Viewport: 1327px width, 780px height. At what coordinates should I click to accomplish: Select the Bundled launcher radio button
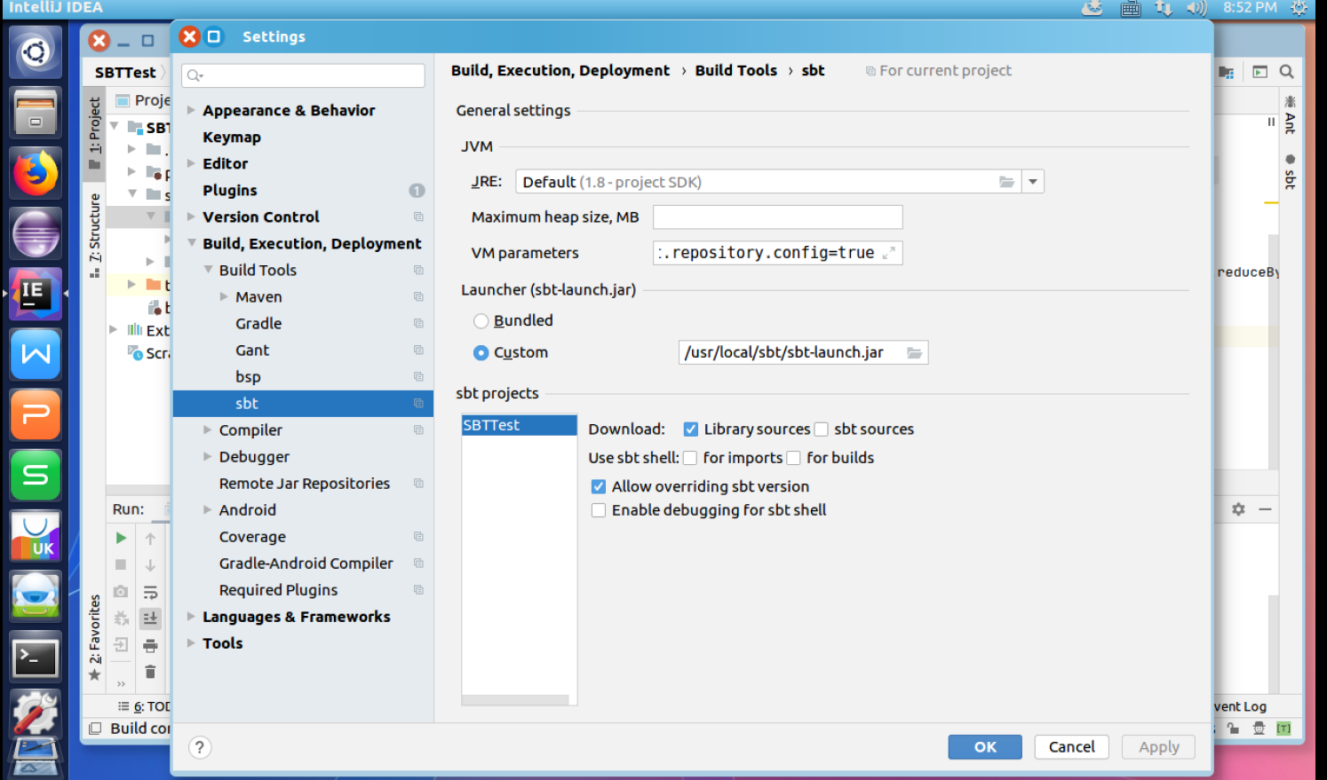click(x=481, y=321)
